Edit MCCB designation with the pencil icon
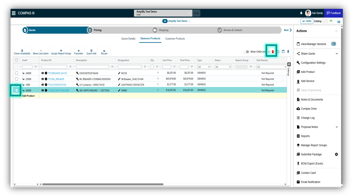Screen dimensions: 352x195 (x=119, y=73)
